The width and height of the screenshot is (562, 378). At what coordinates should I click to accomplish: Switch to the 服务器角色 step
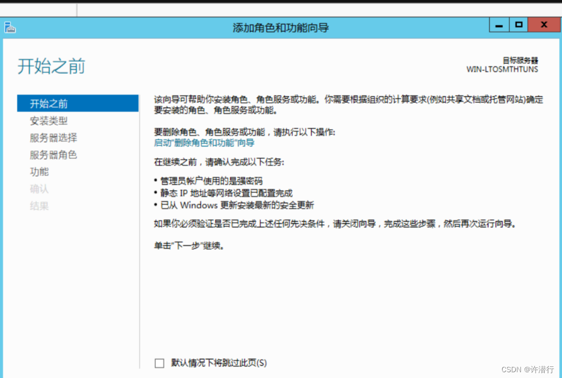tap(54, 155)
